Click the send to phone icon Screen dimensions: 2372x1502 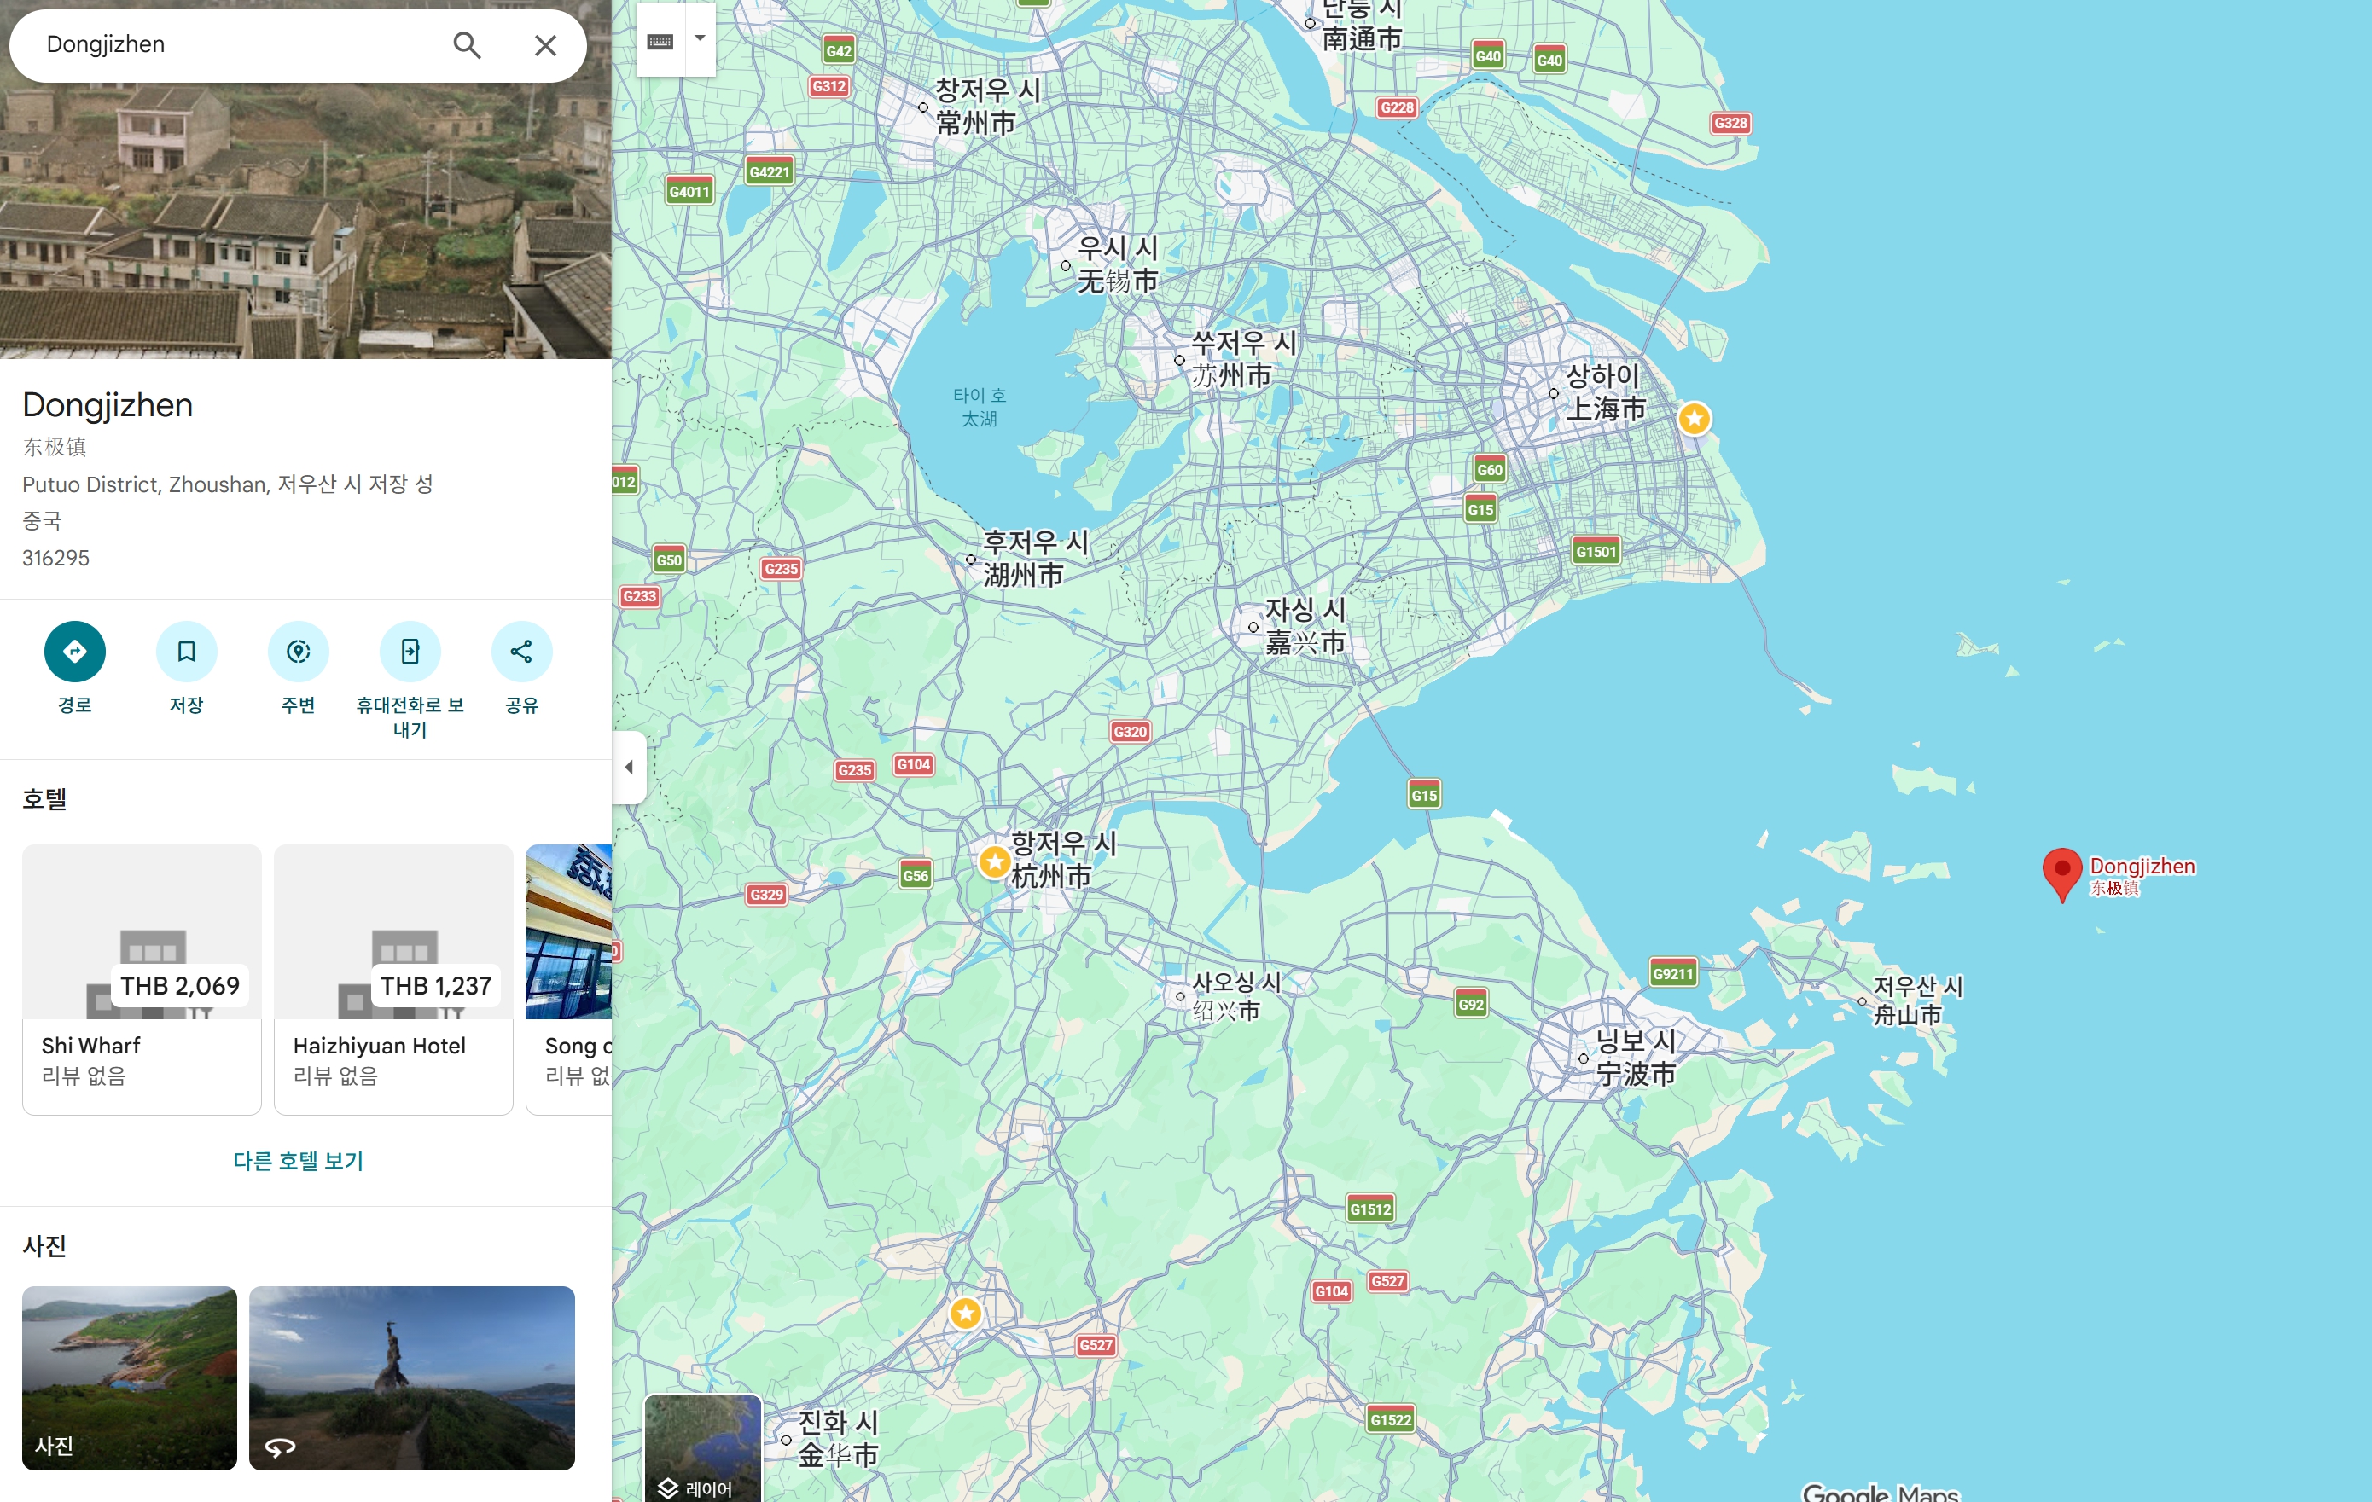pyautogui.click(x=410, y=651)
